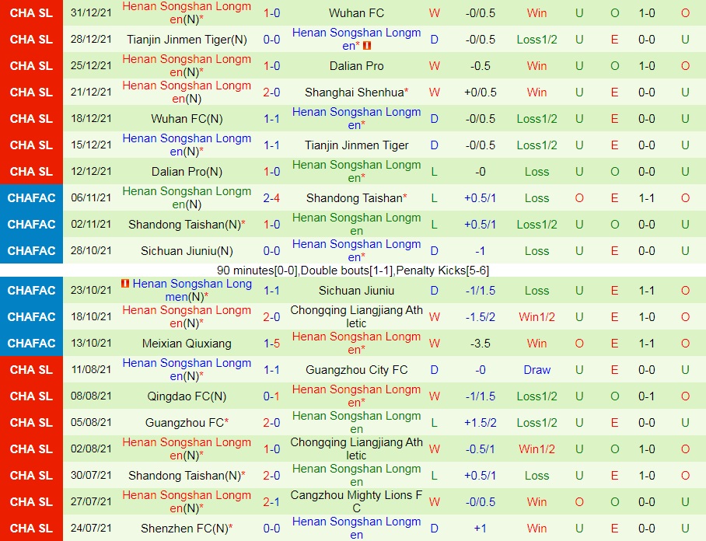Open the Shenzhen FC(N)* team link
This screenshot has height=541, width=706.
coord(187,529)
